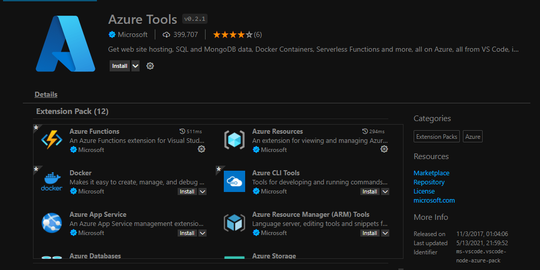Image resolution: width=540 pixels, height=270 pixels.
Task: Open the rating stars for Azure Tools
Action: tap(233, 35)
